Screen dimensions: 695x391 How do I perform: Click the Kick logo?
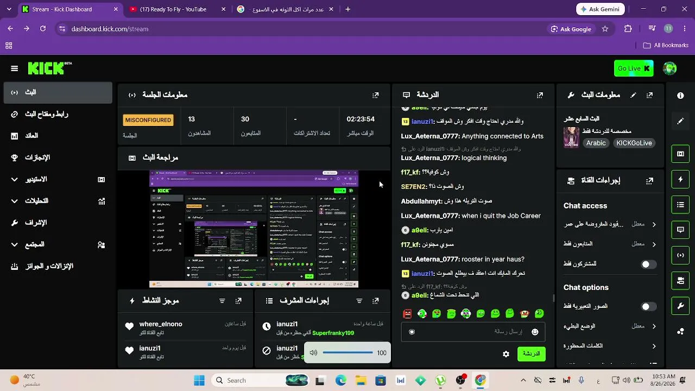click(x=49, y=68)
